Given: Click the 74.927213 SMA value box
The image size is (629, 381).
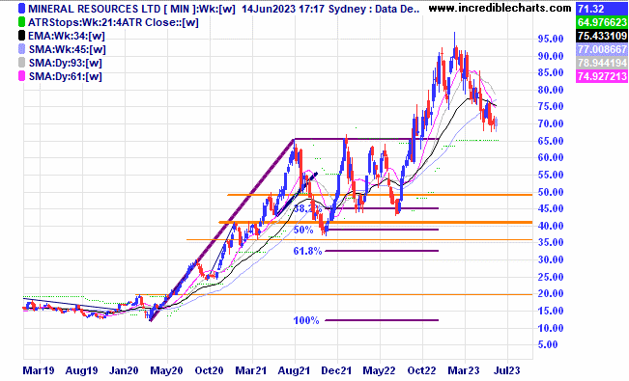Looking at the screenshot, I should point(602,76).
